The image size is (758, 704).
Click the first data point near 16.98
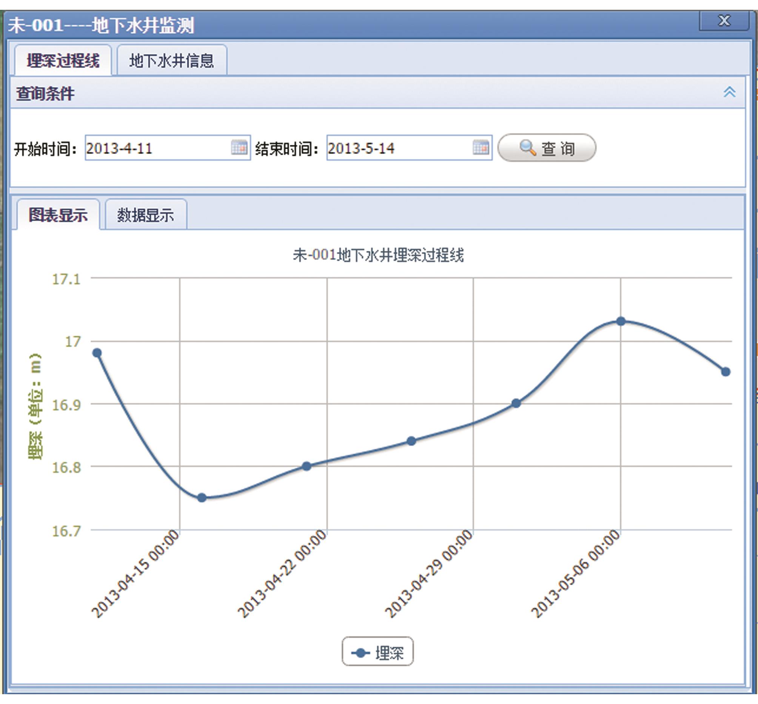tap(97, 353)
